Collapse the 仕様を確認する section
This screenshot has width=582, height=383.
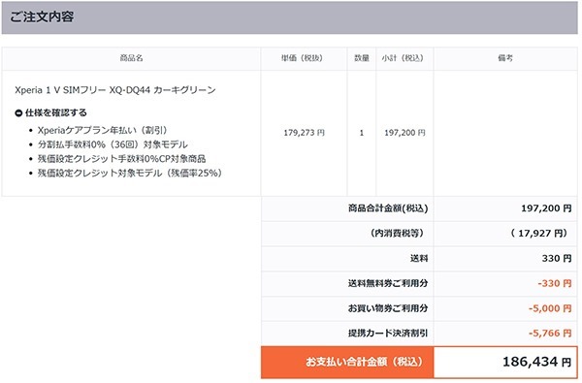50,112
